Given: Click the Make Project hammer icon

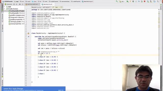Looking at the screenshot, I should pos(117,1).
